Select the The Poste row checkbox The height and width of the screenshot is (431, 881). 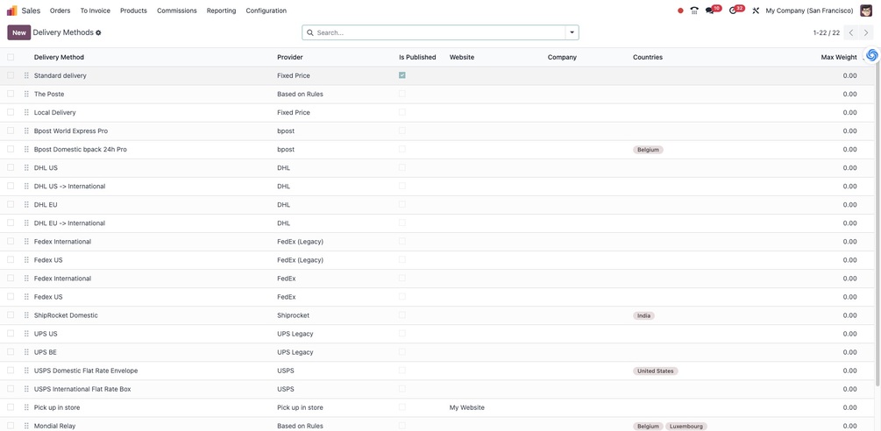[x=11, y=94]
